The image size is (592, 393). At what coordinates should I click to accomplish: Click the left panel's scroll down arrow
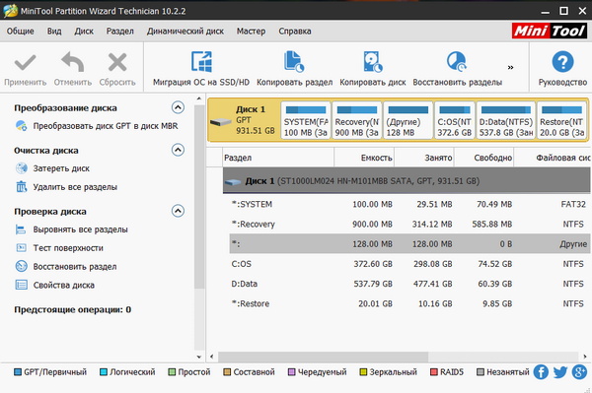click(199, 357)
